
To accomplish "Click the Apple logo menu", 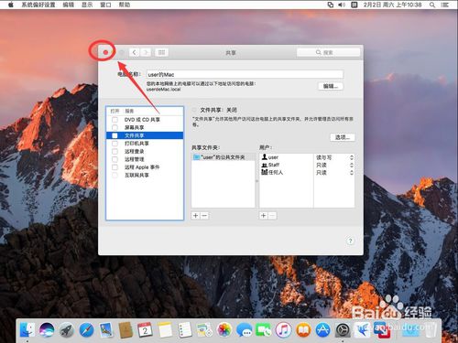I will pos(11,5).
